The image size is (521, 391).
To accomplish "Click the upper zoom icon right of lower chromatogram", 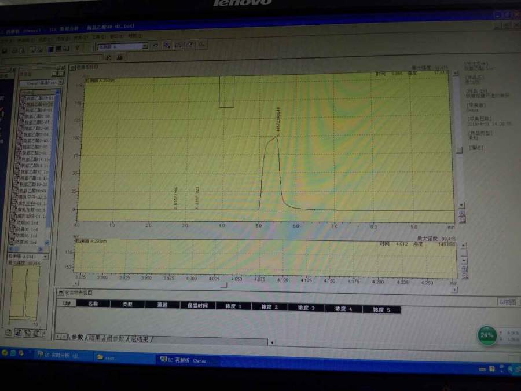I will [x=465, y=269].
